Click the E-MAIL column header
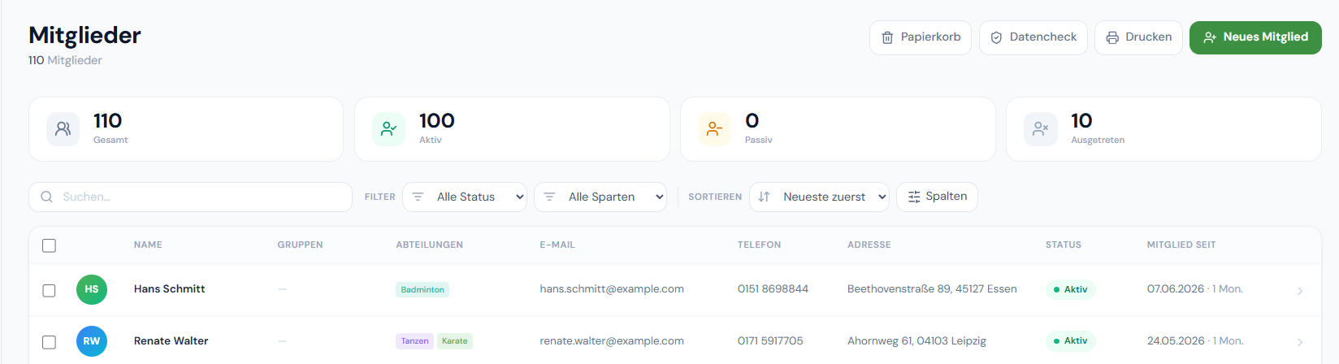Screen dimensions: 1339x364 [557, 245]
